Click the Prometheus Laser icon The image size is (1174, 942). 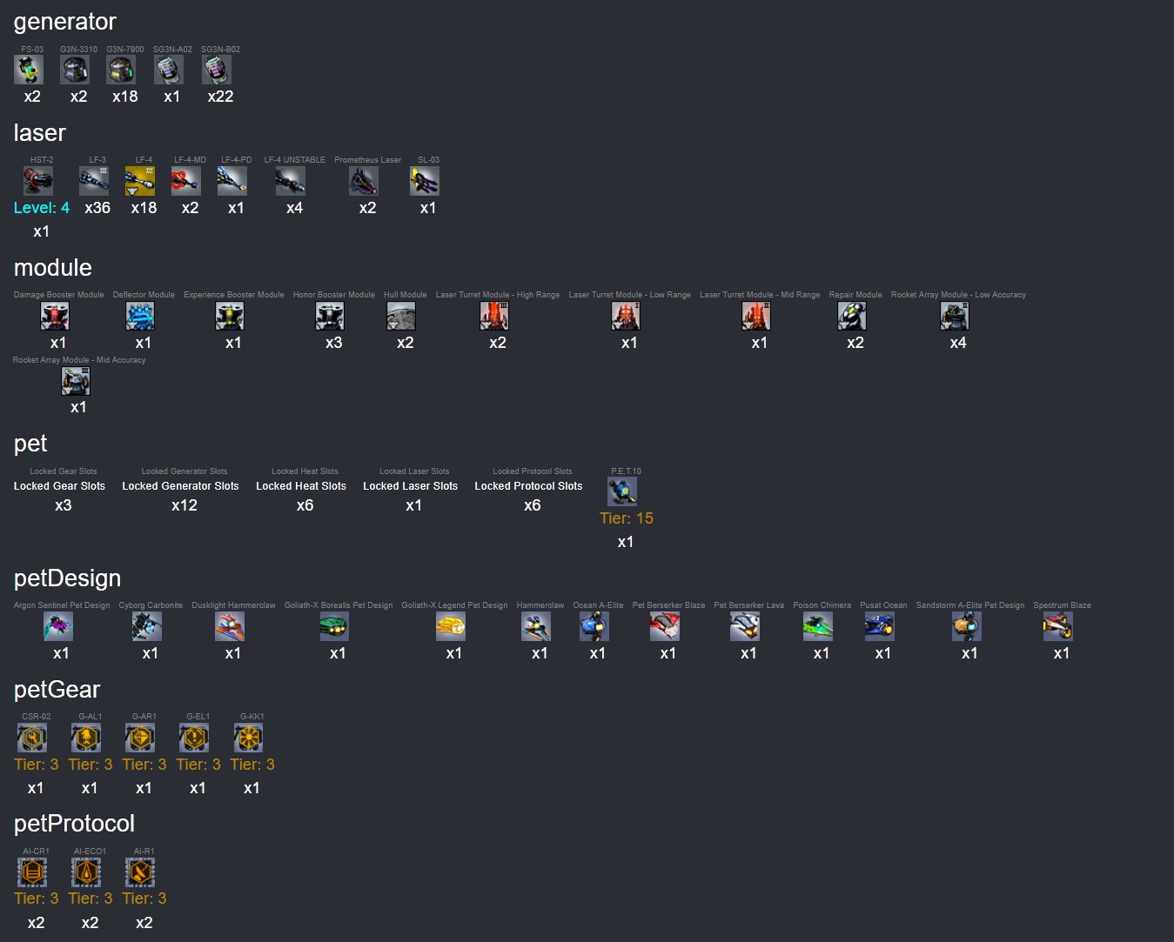(x=364, y=181)
